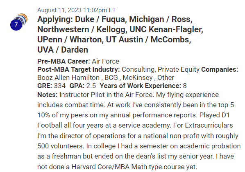Click the GRE score 334
Screen dimensions: 245x172
(x=60, y=86)
